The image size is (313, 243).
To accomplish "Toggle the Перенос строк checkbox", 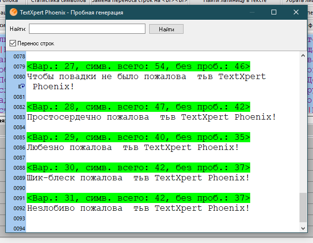I will point(13,43).
